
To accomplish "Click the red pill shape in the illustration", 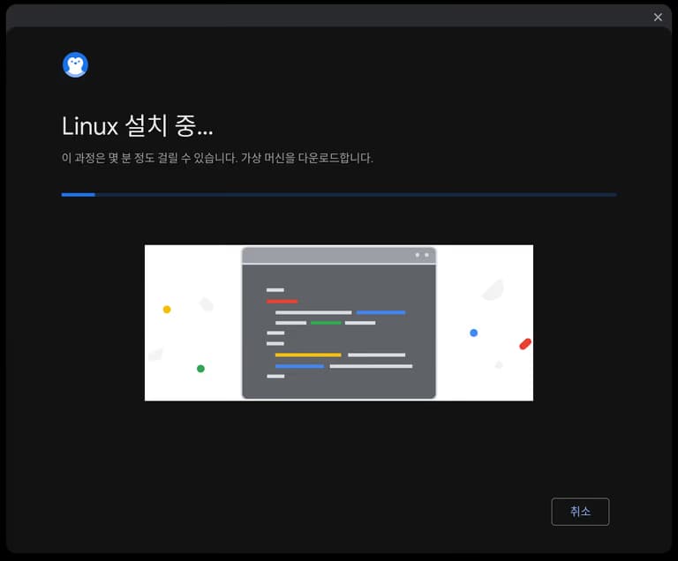I will coord(525,344).
